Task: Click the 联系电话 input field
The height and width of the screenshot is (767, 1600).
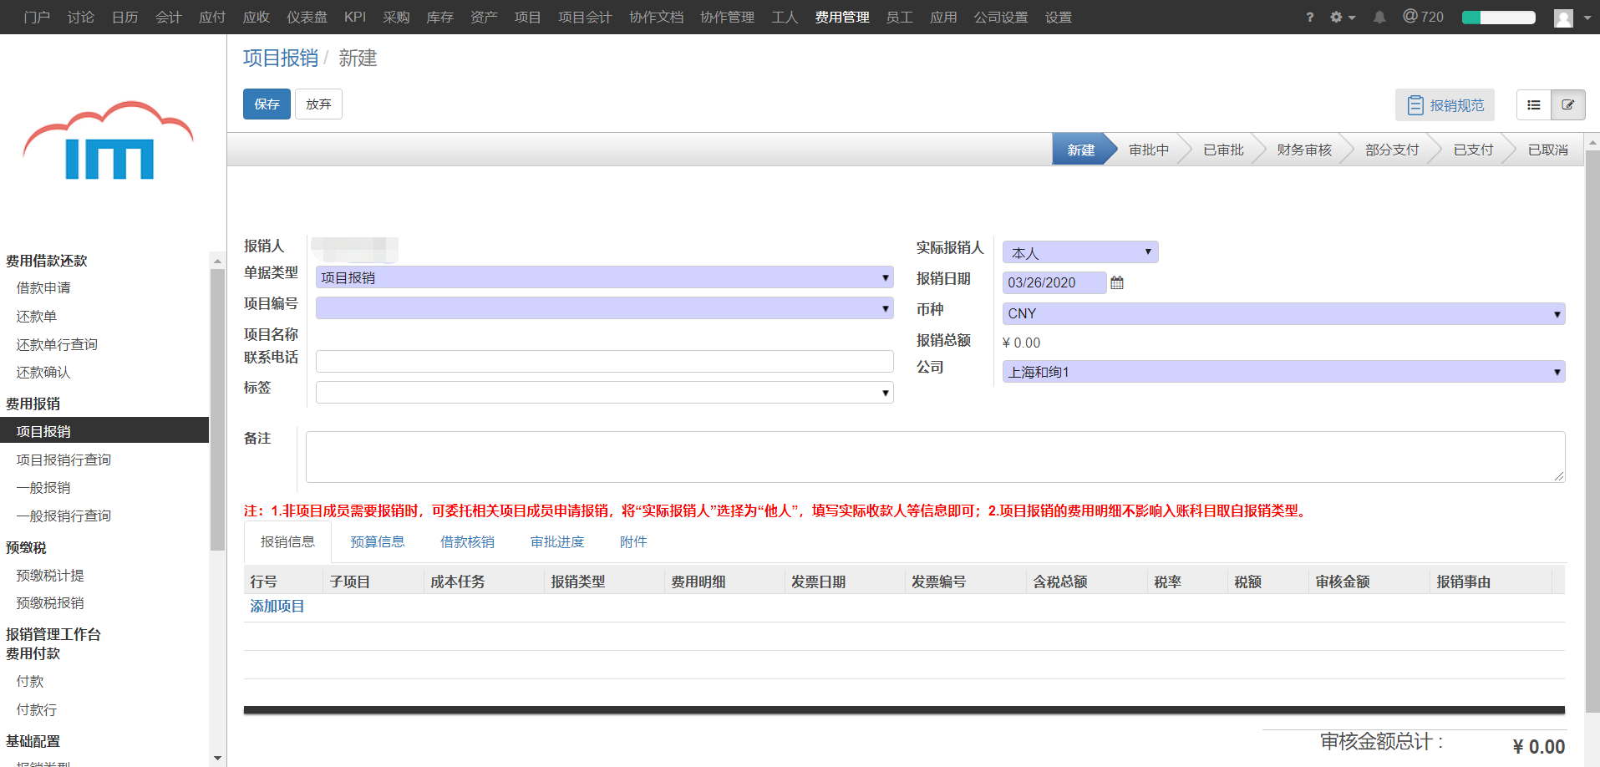Action: tap(604, 361)
